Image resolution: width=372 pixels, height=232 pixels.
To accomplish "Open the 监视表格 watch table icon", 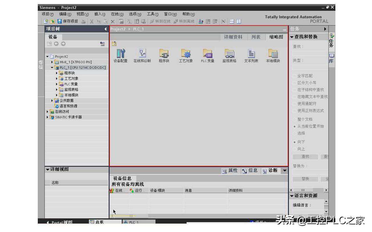I will pos(229,54).
